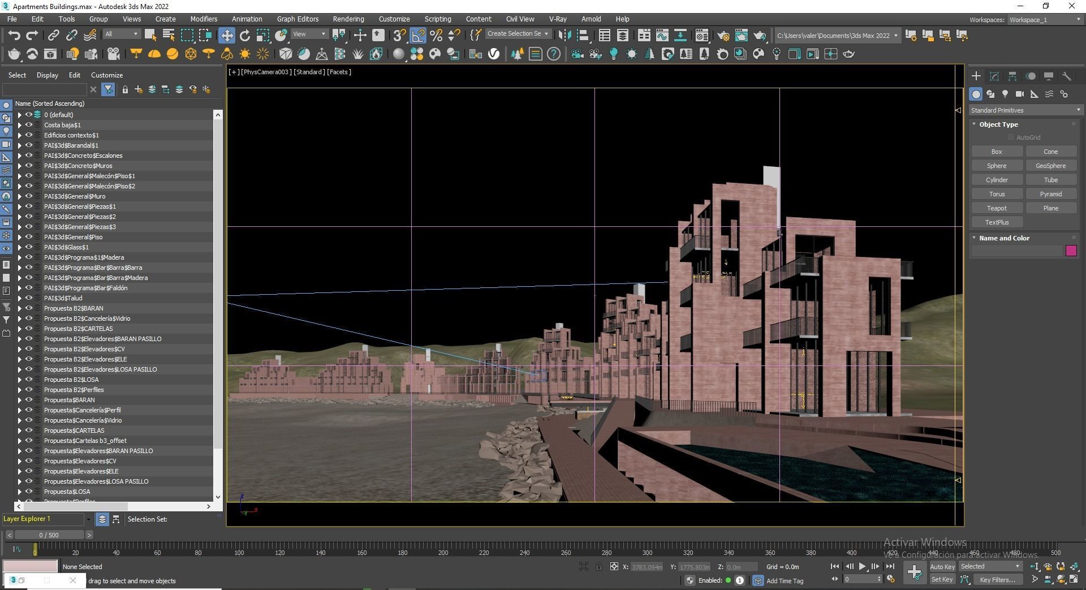This screenshot has width=1086, height=590.
Task: Click the Scene Explorer filter funnel icon
Action: (x=108, y=89)
